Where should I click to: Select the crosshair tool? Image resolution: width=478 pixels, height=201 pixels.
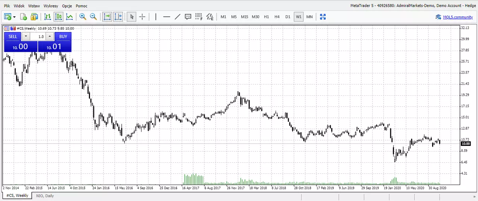click(x=142, y=17)
